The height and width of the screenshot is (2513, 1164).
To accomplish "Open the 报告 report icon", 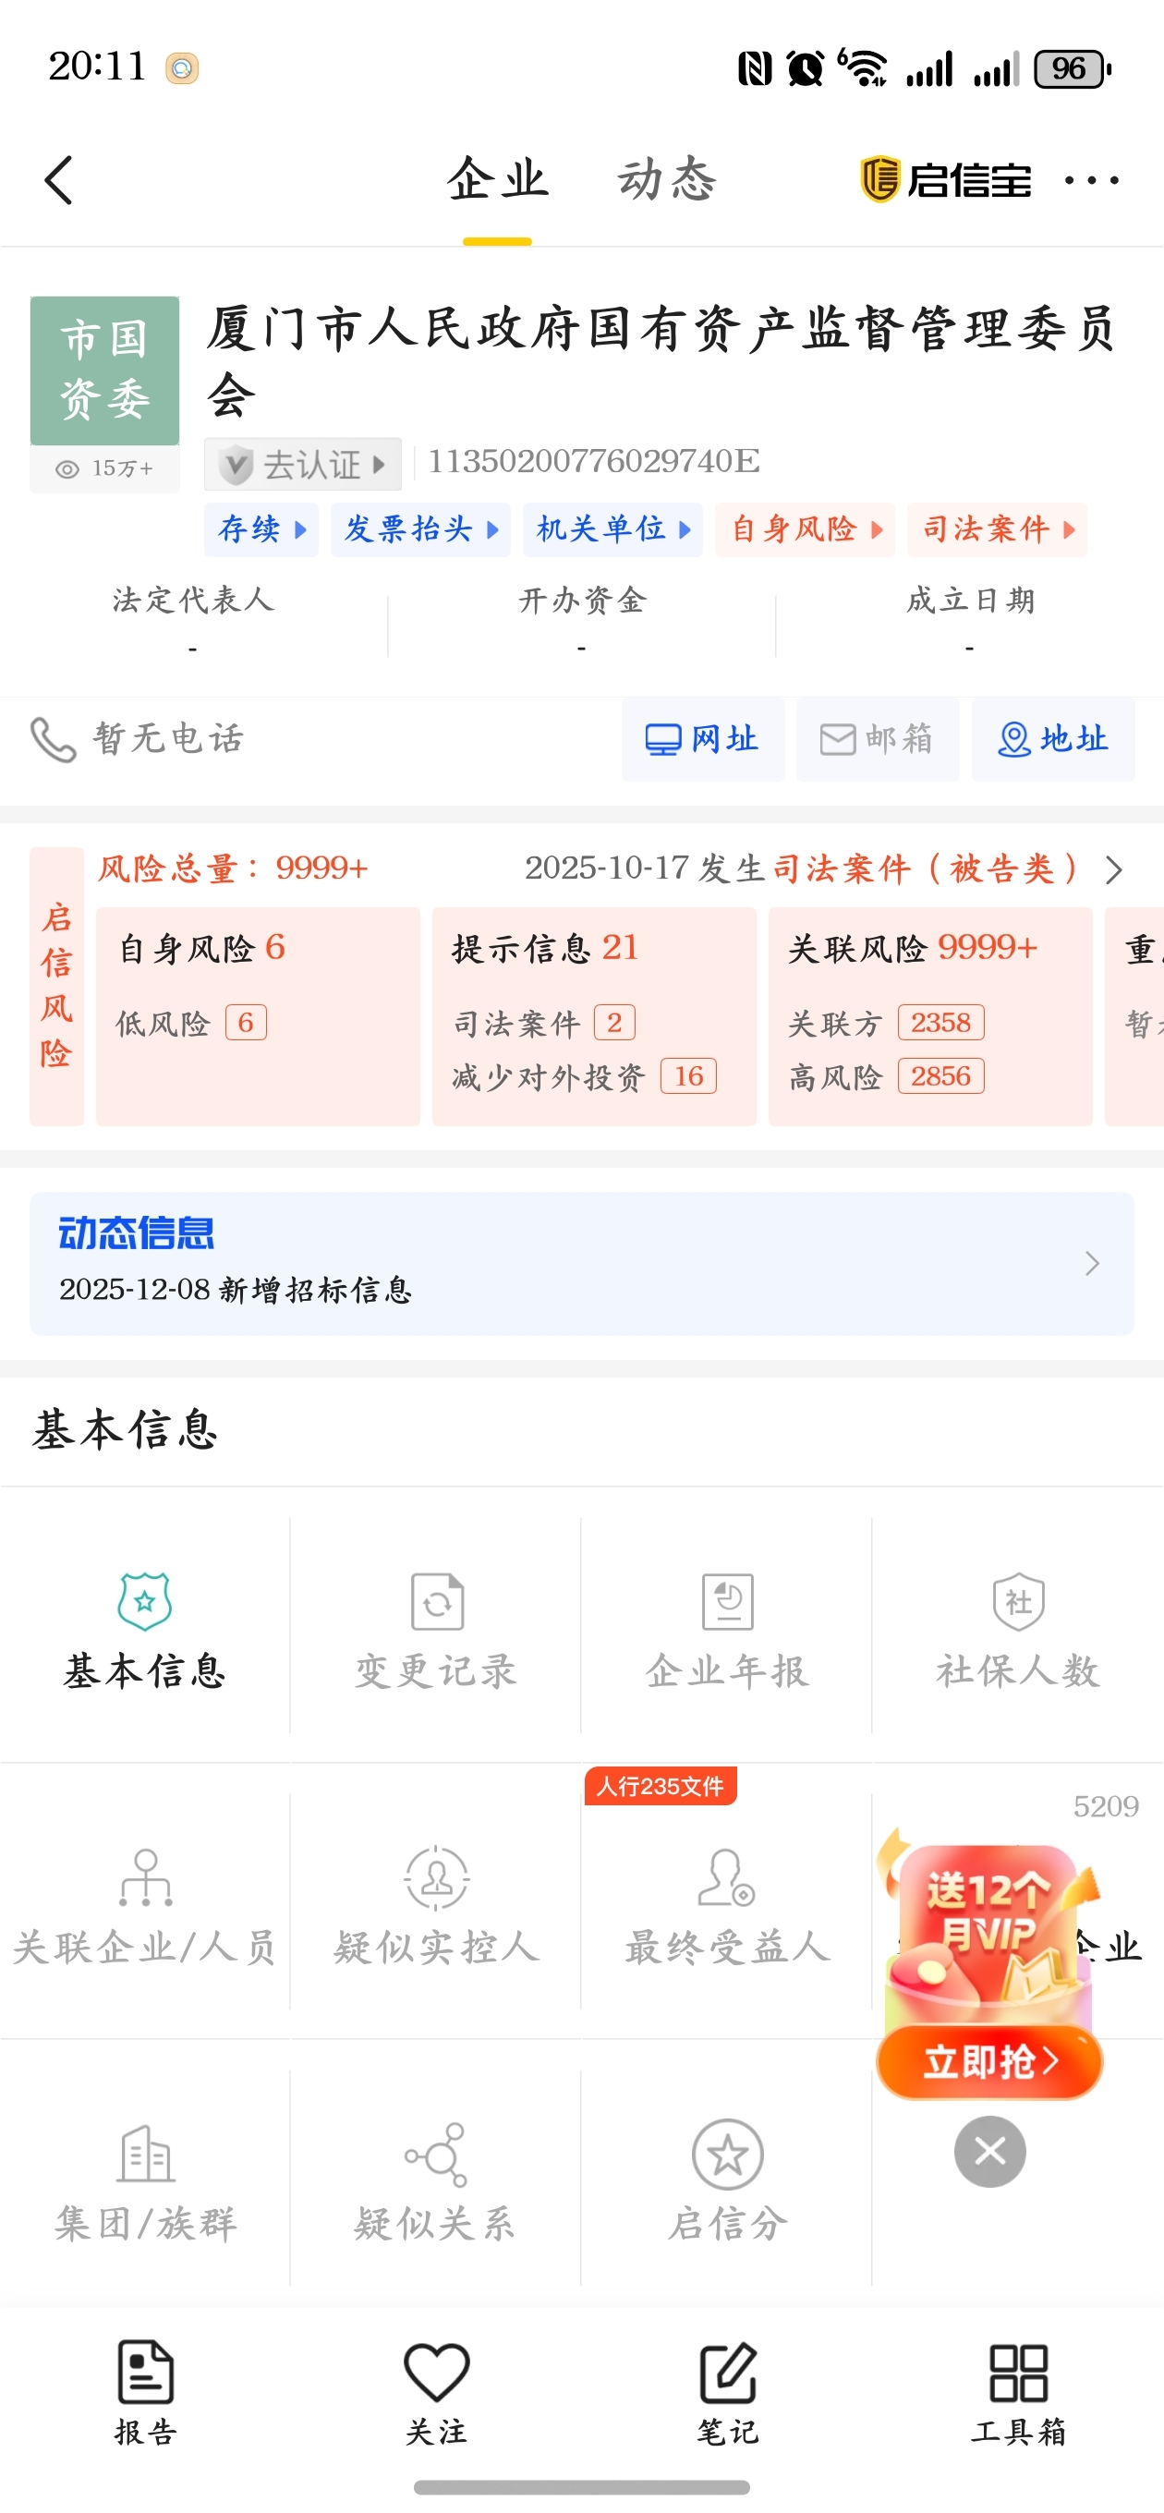I will (145, 2373).
